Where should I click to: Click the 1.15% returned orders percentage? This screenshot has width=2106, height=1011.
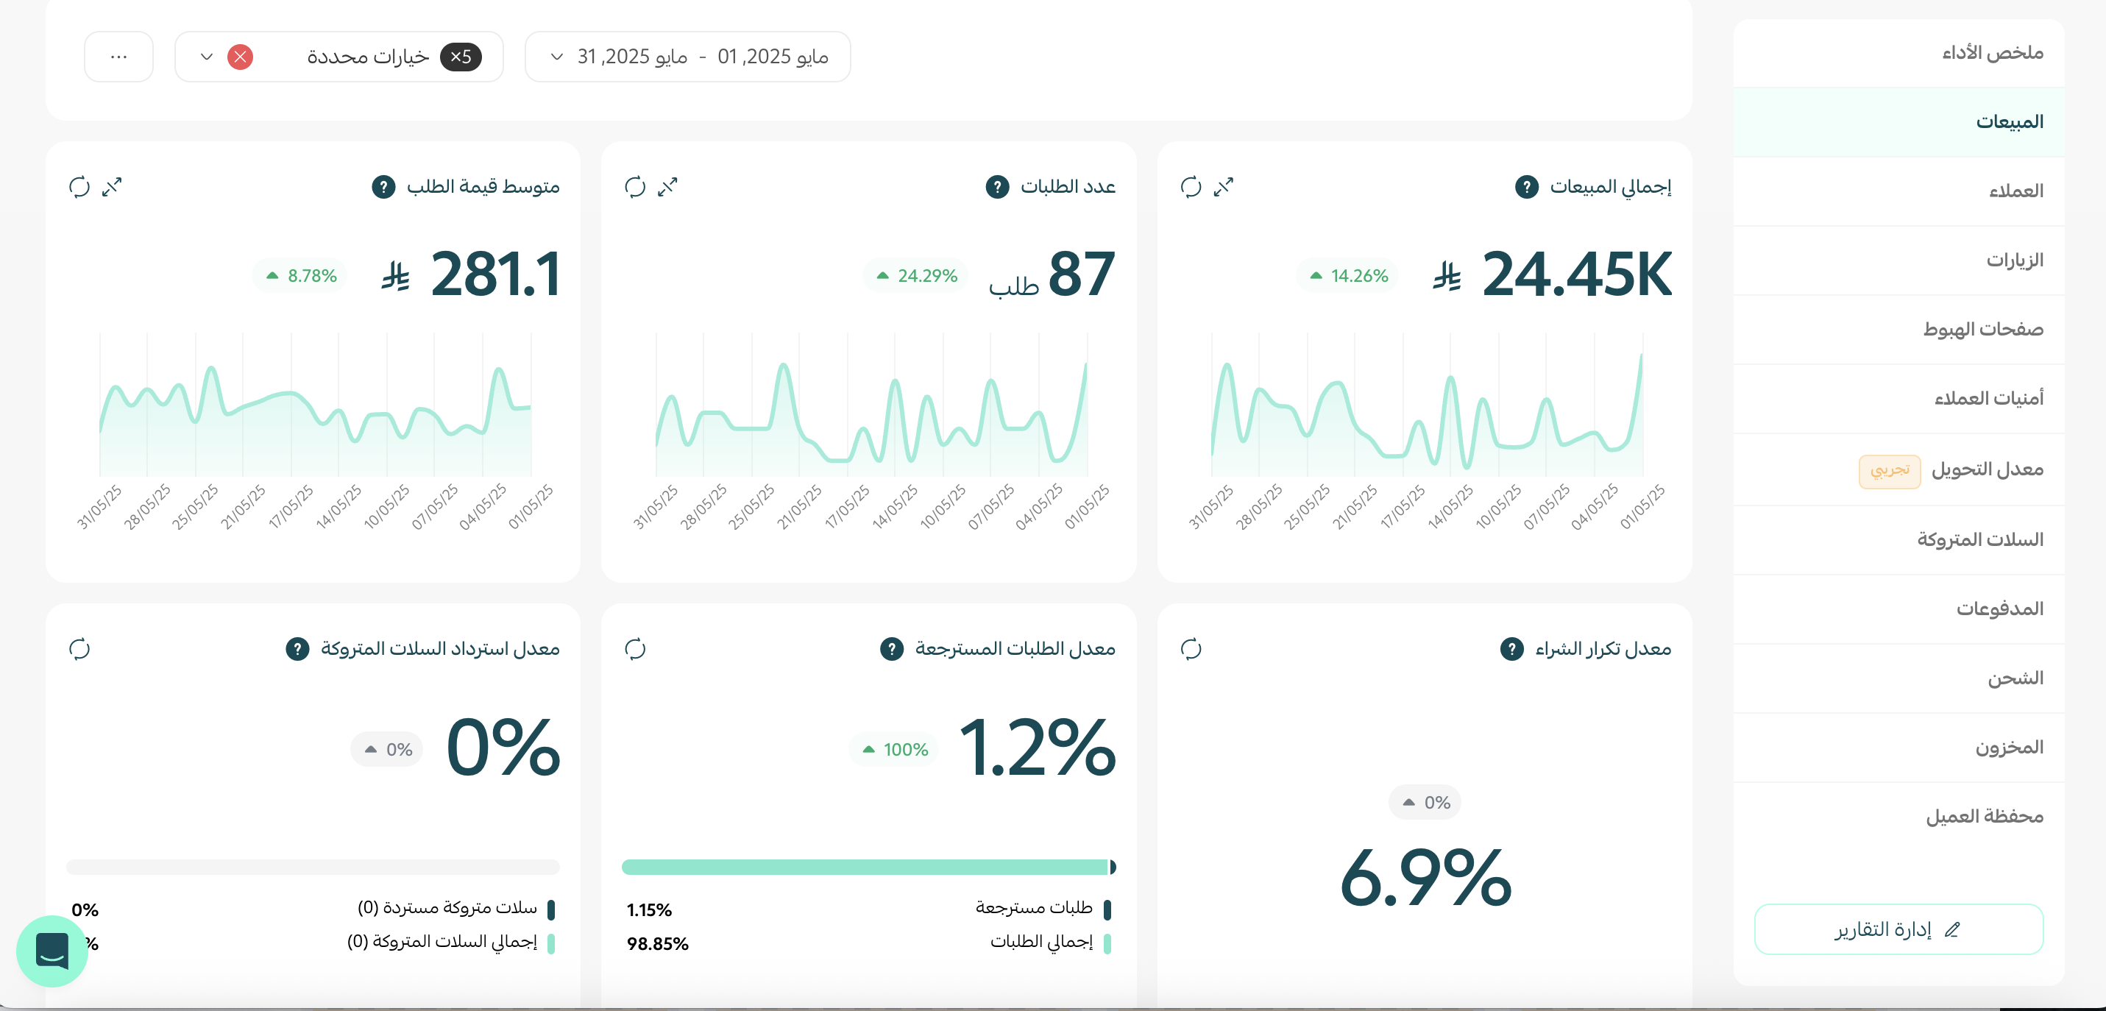click(x=649, y=909)
